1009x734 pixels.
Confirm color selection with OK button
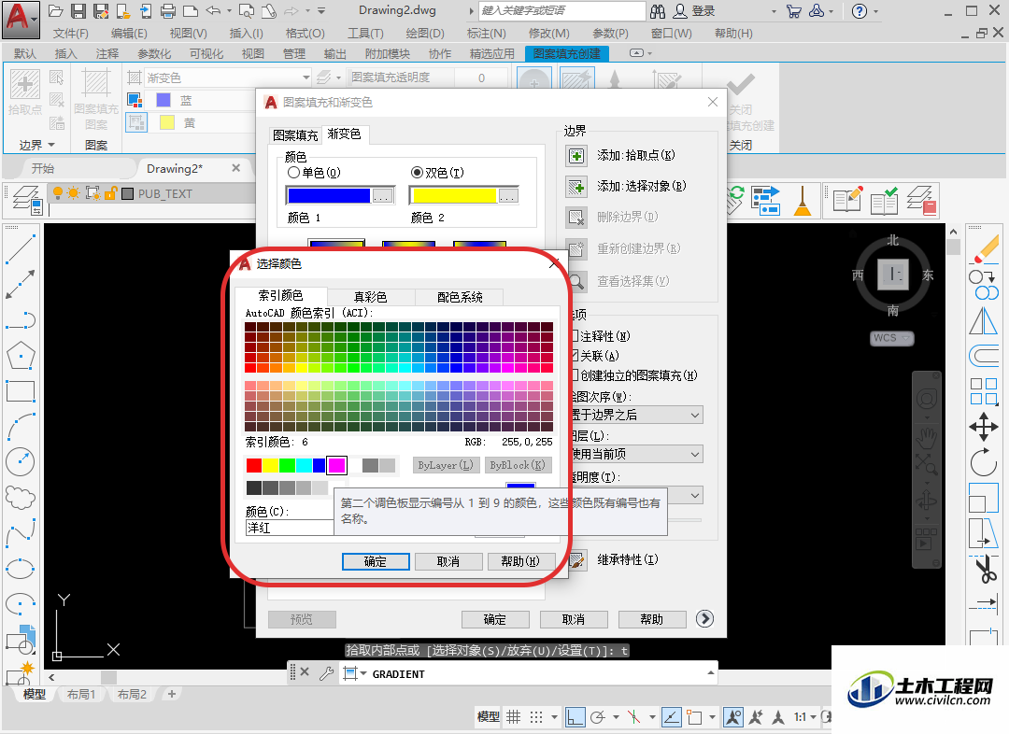tap(376, 561)
